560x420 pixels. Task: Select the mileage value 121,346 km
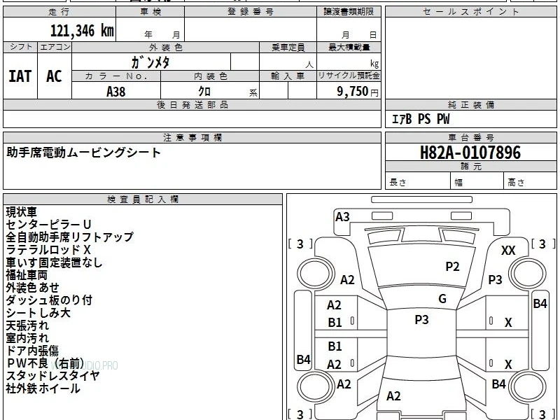(82, 31)
